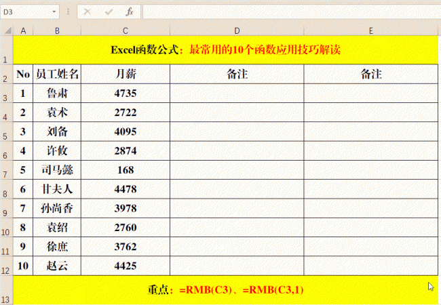This screenshot has width=441, height=305.
Task: Select column D header
Action: [237, 30]
